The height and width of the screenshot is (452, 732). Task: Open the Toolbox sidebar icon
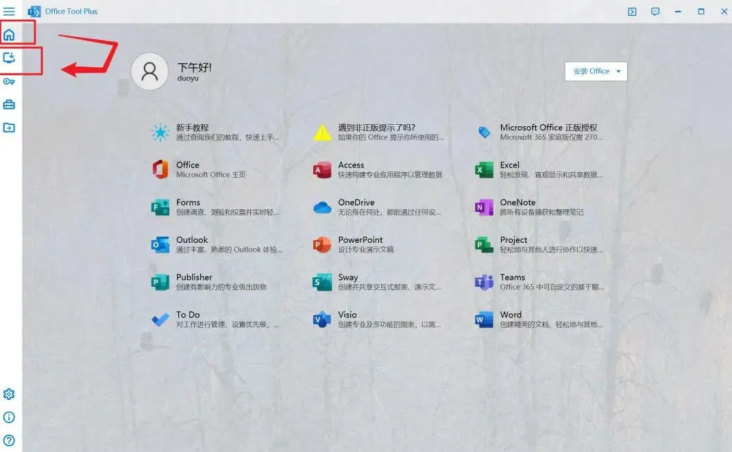coord(9,104)
